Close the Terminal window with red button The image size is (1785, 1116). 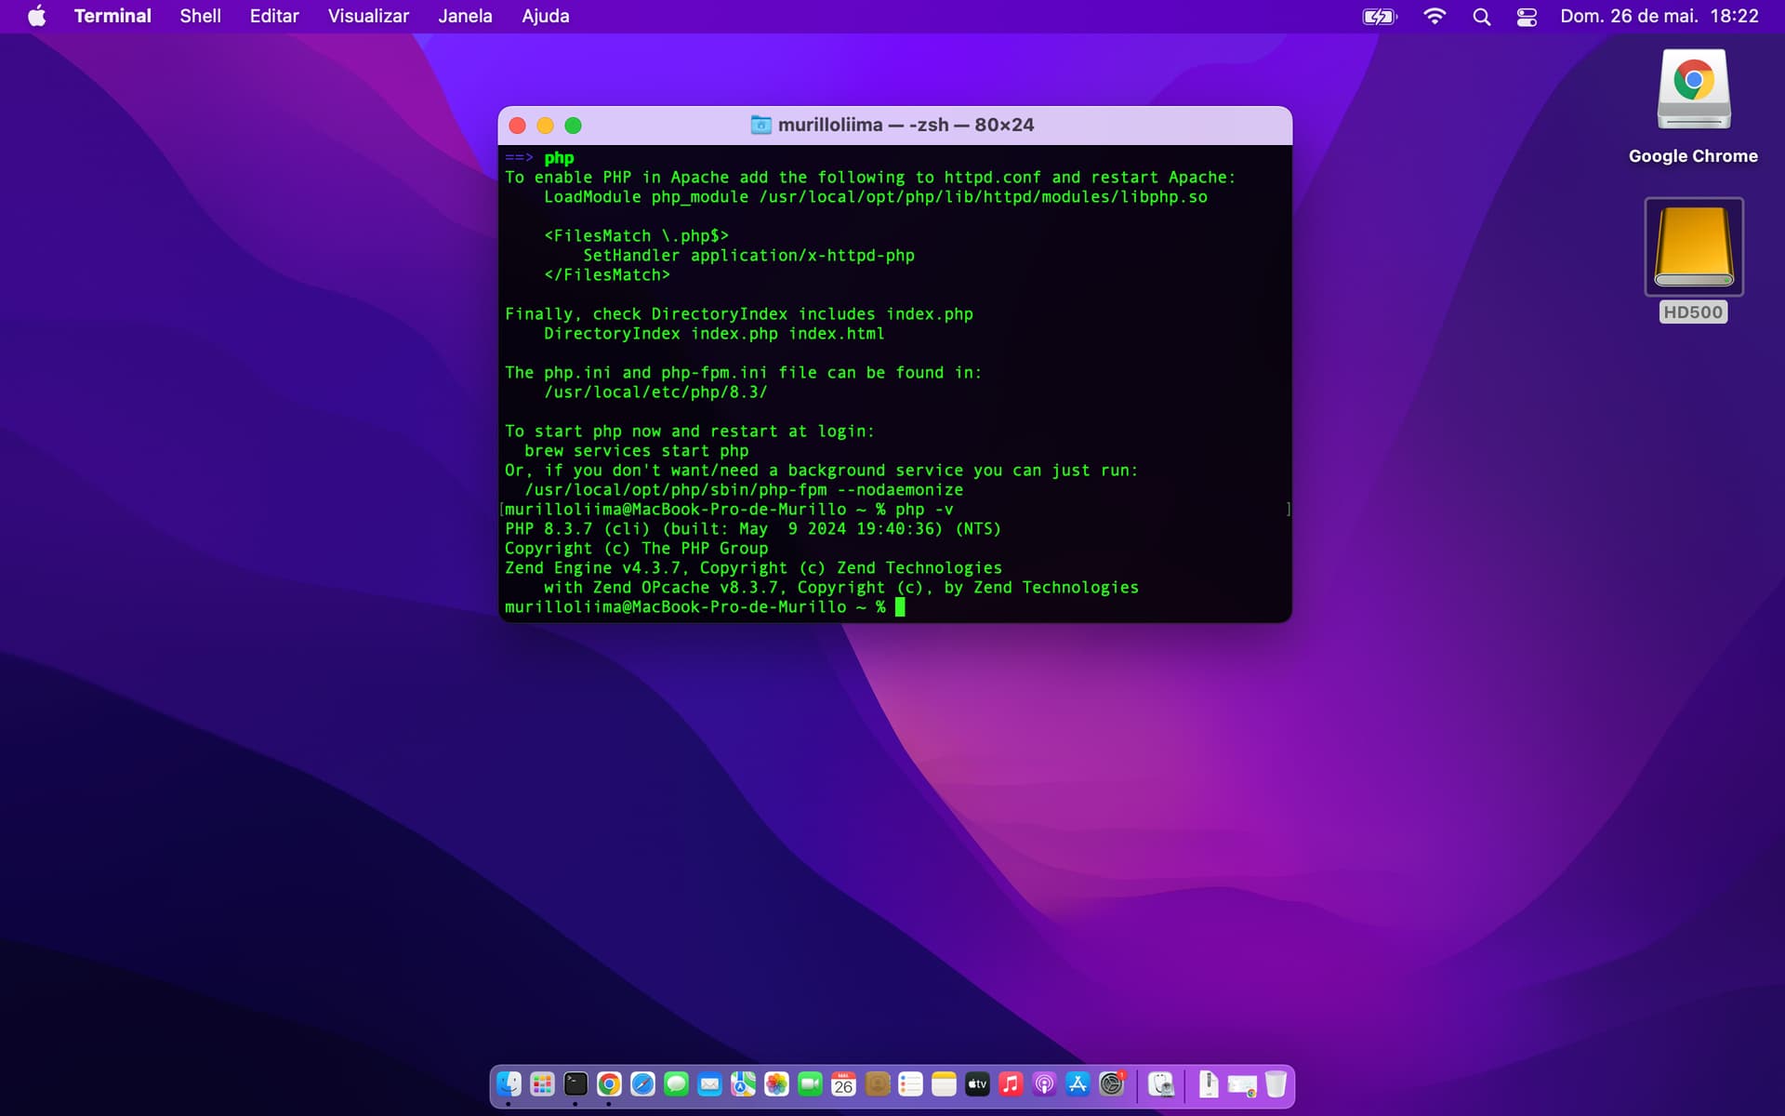(x=518, y=126)
